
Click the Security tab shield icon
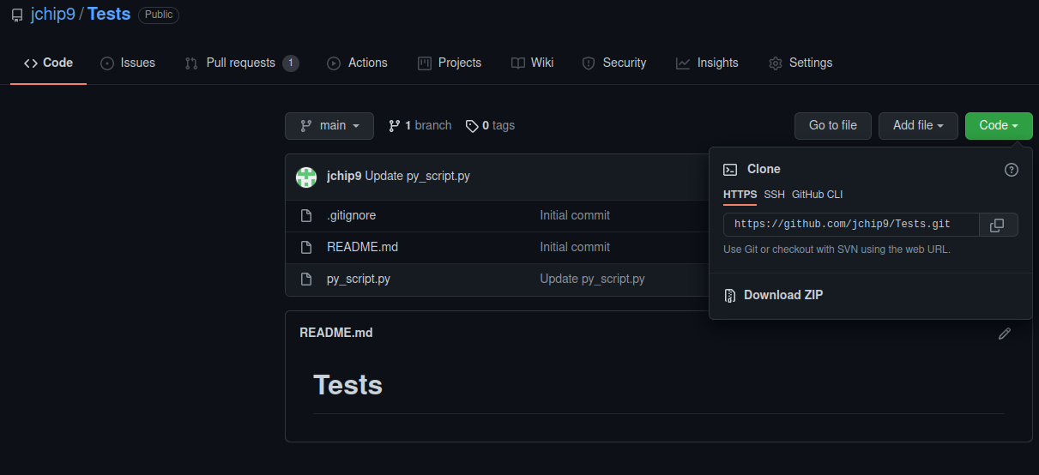tap(589, 63)
